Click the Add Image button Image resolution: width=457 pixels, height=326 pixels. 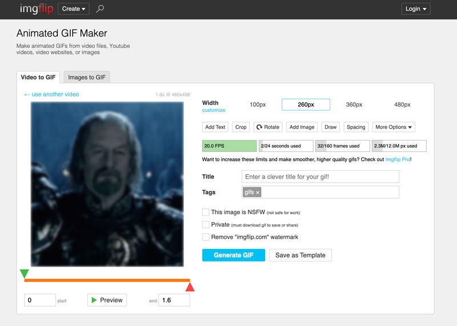[x=302, y=127]
